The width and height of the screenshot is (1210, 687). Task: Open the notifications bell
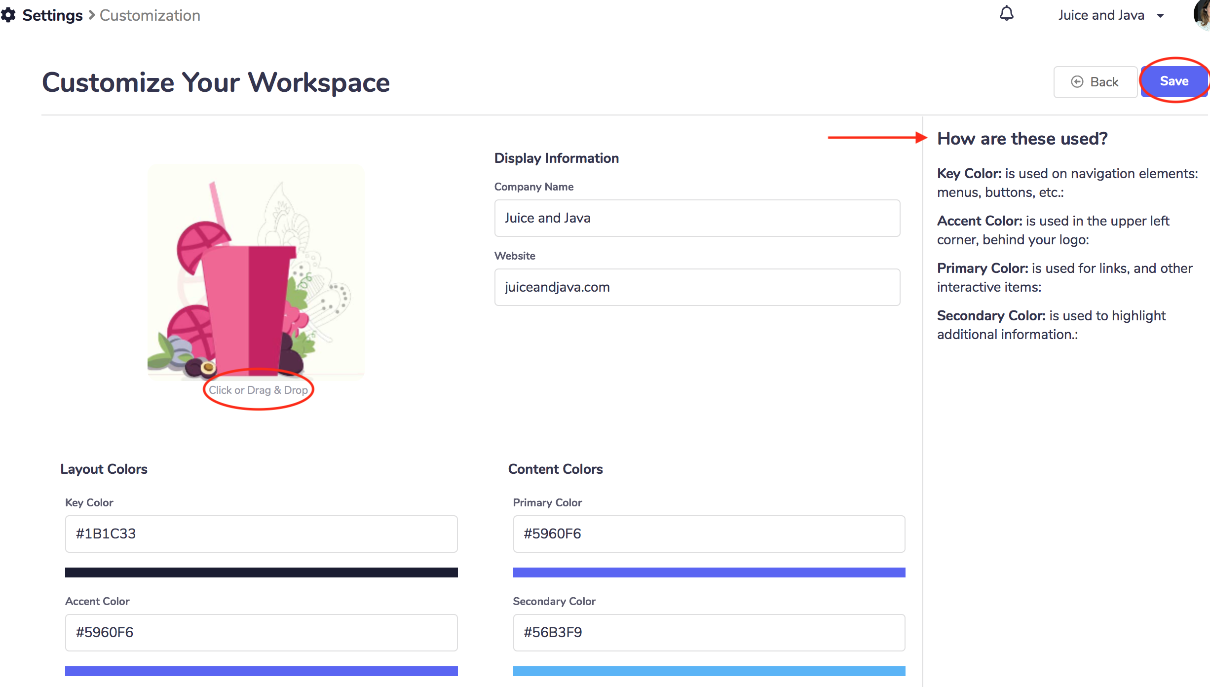pyautogui.click(x=1006, y=14)
